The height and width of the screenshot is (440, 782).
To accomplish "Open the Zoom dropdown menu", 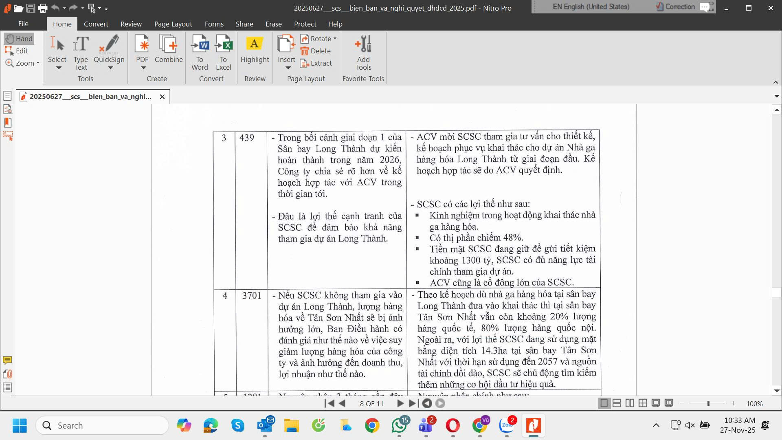I will coord(38,63).
